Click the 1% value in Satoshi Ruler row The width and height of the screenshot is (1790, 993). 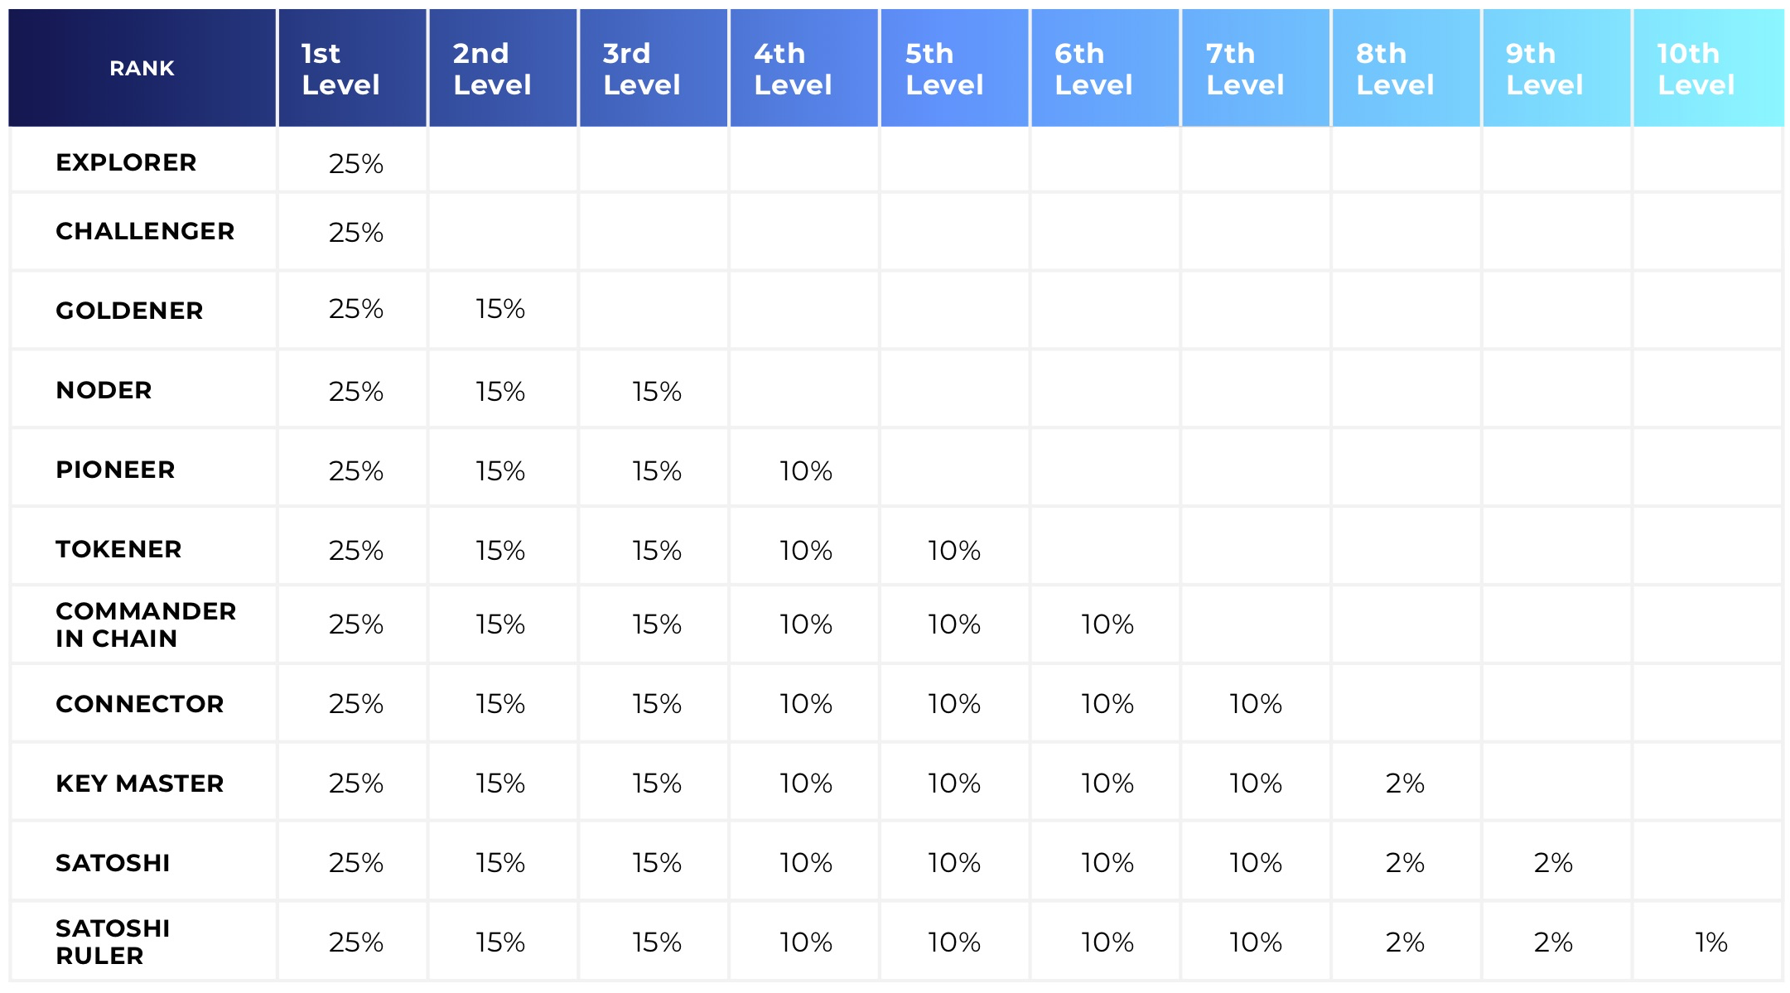tap(1710, 942)
